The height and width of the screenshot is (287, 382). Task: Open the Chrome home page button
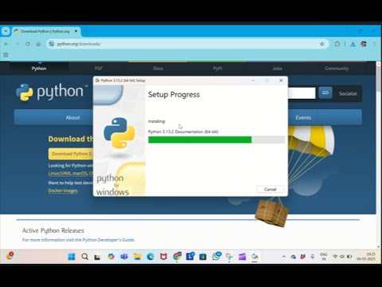pos(38,44)
